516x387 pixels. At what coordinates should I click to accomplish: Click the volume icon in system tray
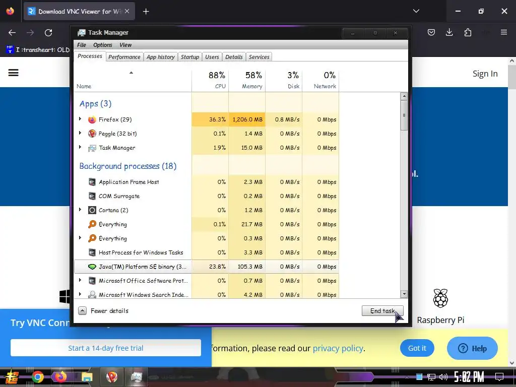point(443,377)
